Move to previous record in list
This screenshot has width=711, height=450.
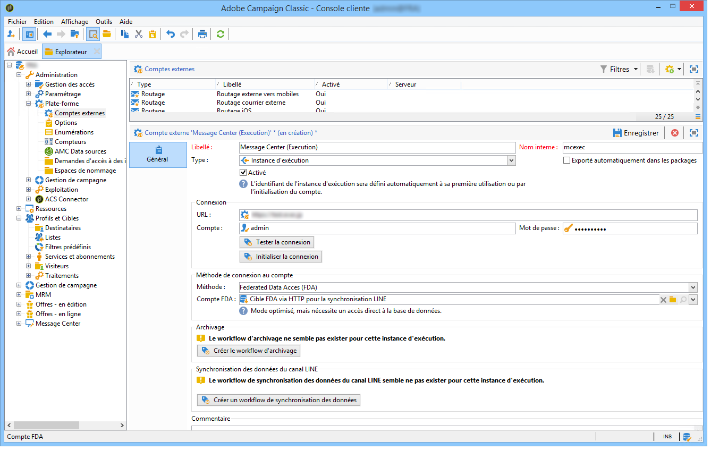tap(698, 91)
